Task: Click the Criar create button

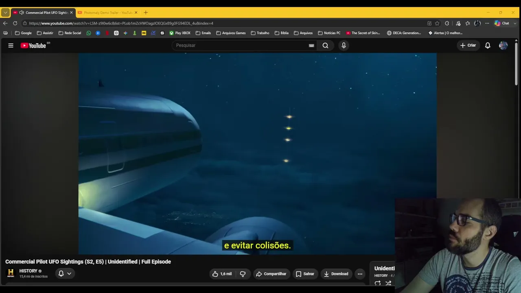Action: coord(468,46)
